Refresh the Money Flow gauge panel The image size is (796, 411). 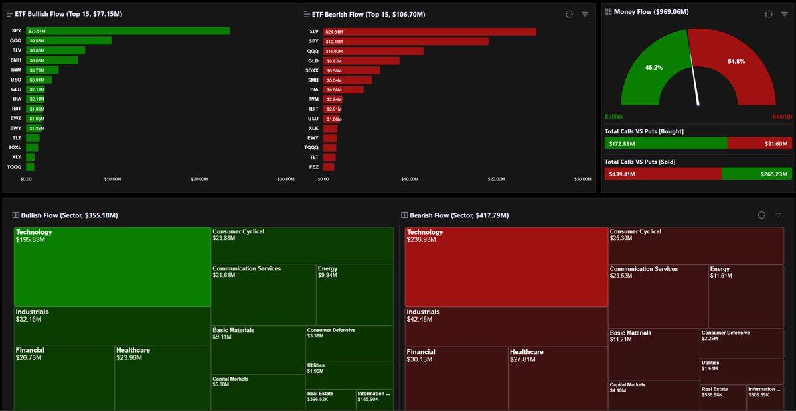click(x=769, y=14)
